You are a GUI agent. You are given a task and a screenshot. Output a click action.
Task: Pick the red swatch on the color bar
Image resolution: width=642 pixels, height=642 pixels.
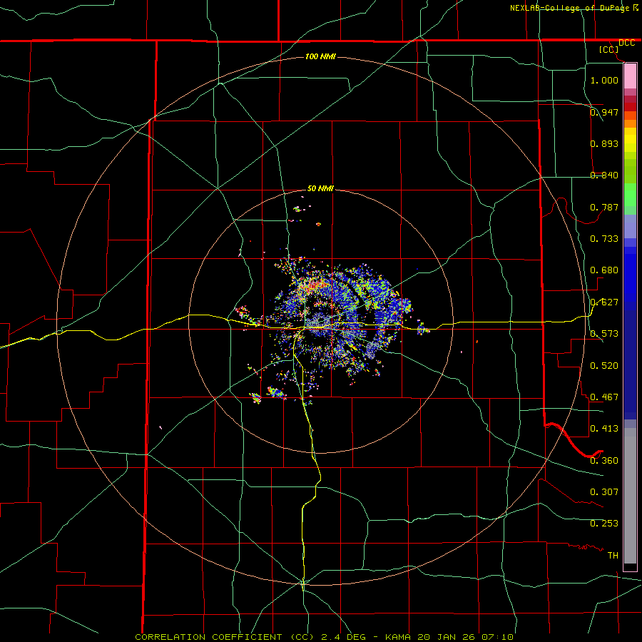click(x=630, y=107)
